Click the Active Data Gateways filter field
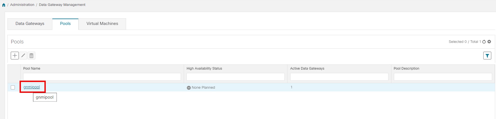Screen dimensions: 496x119 click(339, 77)
